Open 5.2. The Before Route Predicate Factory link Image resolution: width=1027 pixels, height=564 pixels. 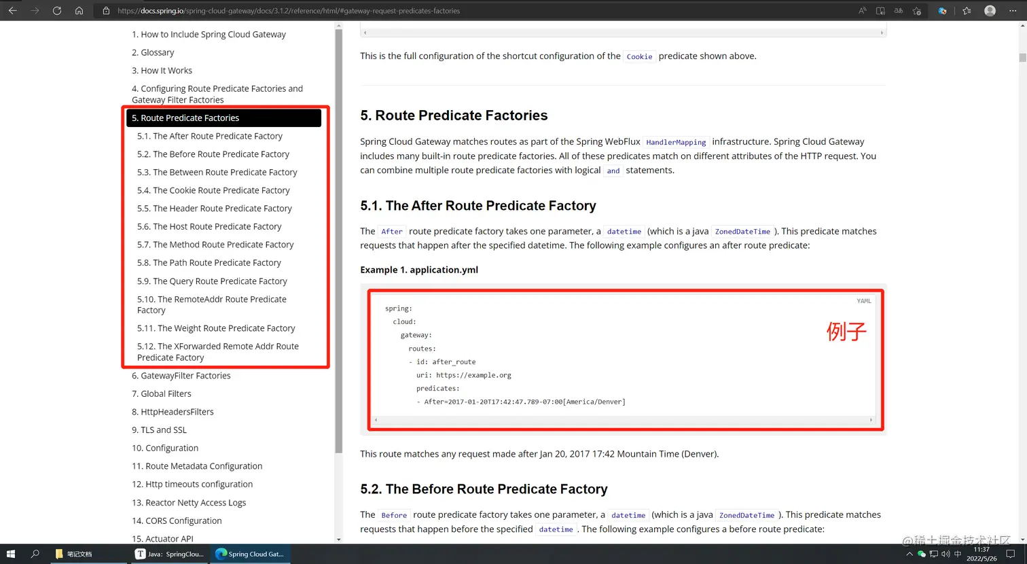click(213, 154)
